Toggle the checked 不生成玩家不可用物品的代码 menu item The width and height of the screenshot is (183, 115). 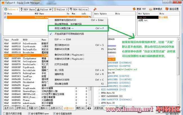[78, 34]
